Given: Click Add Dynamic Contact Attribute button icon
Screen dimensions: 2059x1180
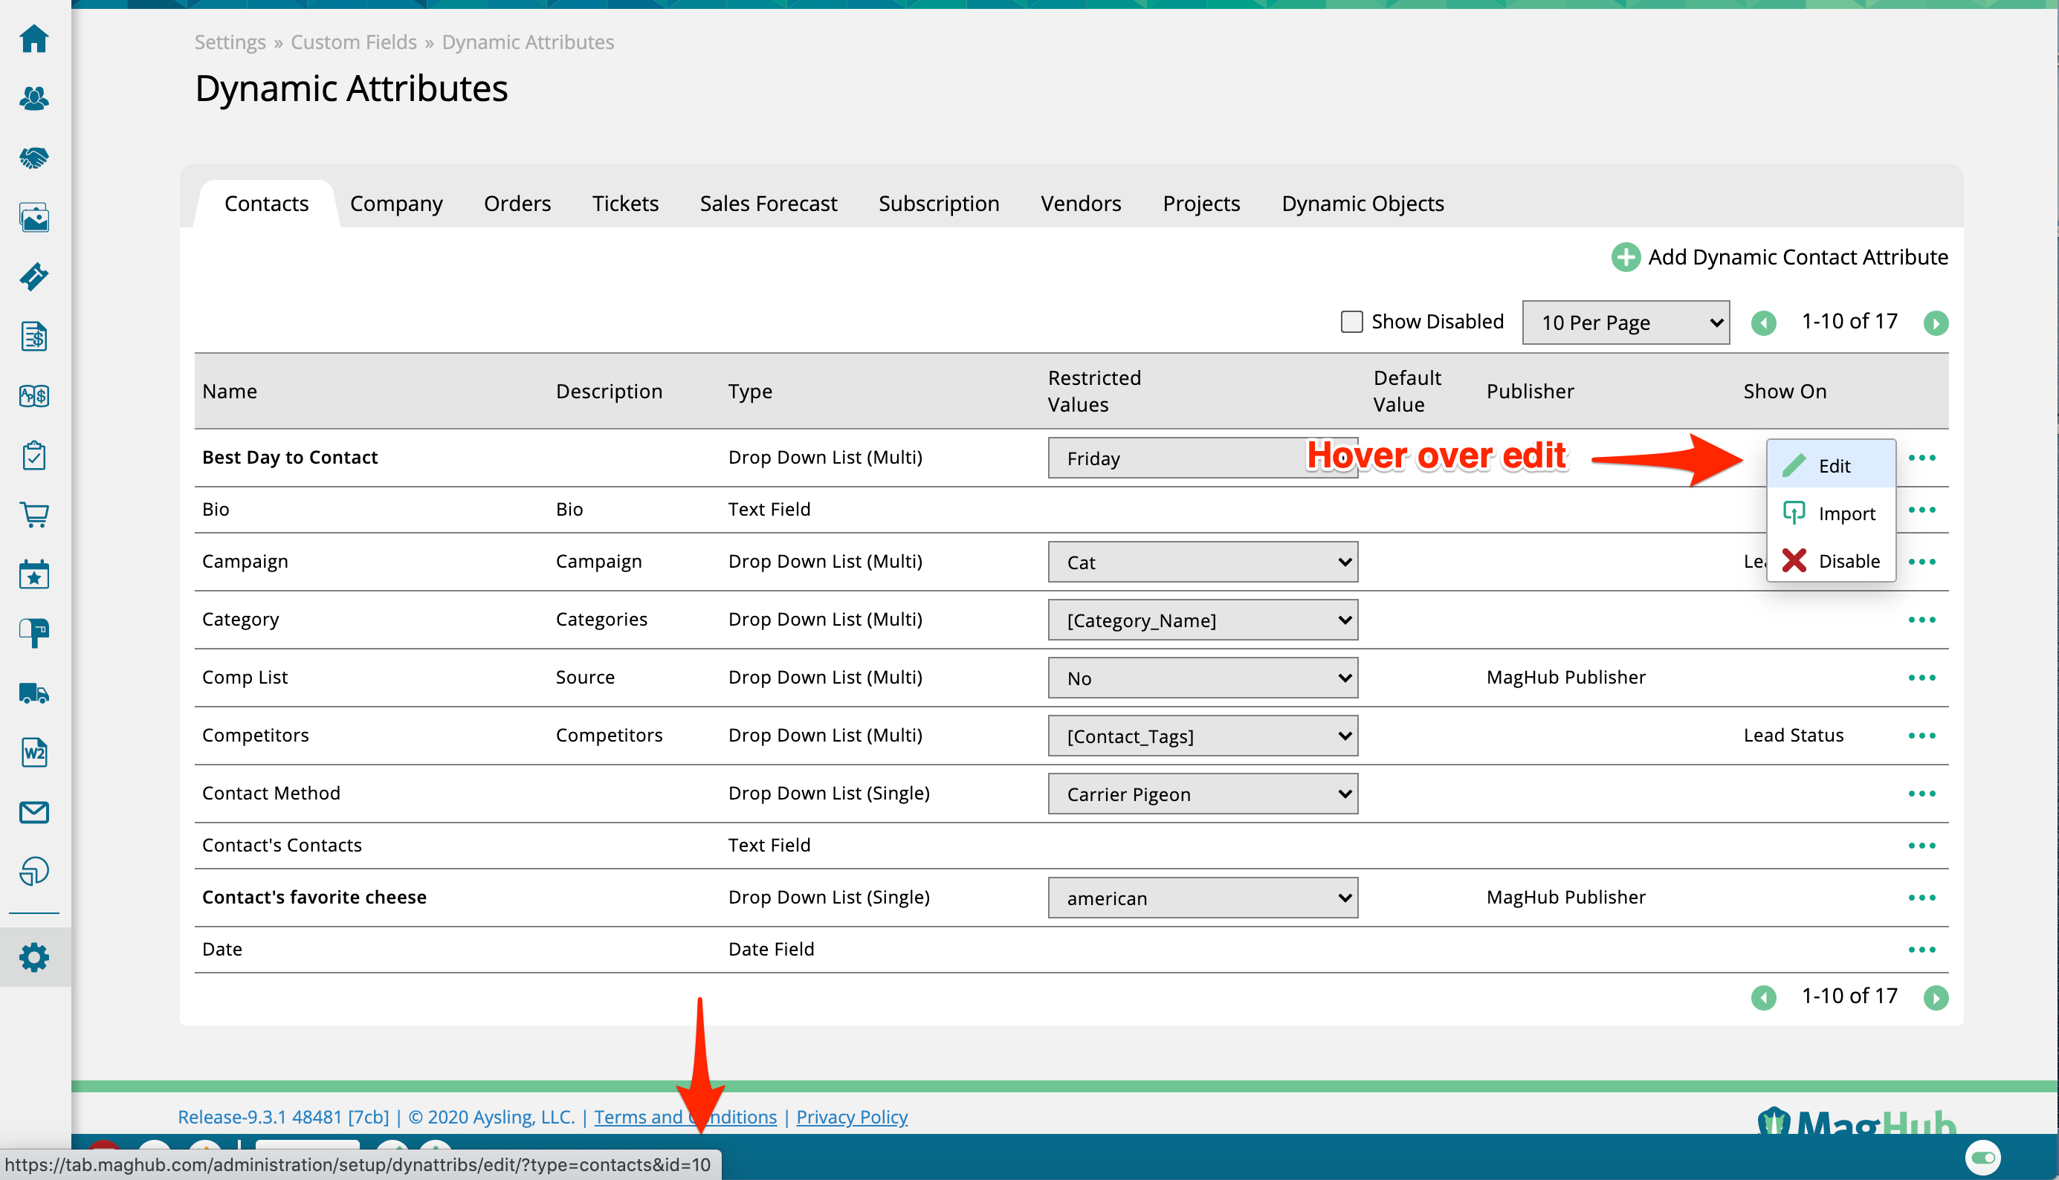Looking at the screenshot, I should tap(1625, 257).
